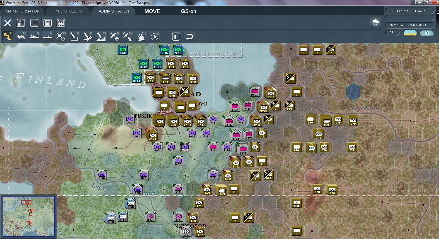The height and width of the screenshot is (239, 439).
Task: Select the purple 6-5 infantry unit
Action: click(x=157, y=147)
